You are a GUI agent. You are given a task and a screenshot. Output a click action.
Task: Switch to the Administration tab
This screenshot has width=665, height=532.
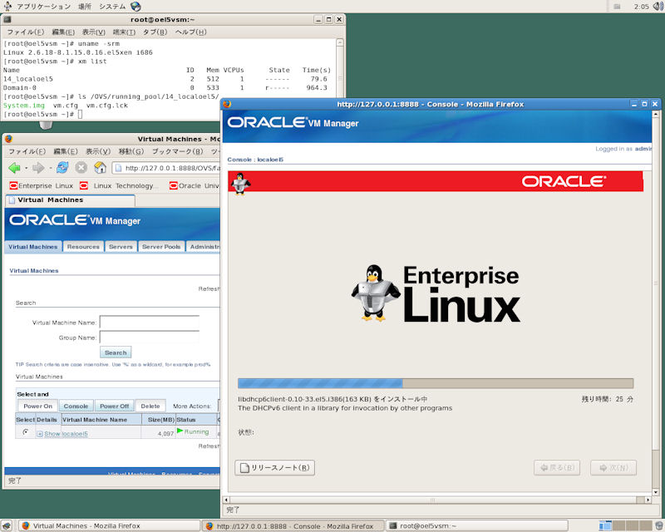tap(203, 247)
